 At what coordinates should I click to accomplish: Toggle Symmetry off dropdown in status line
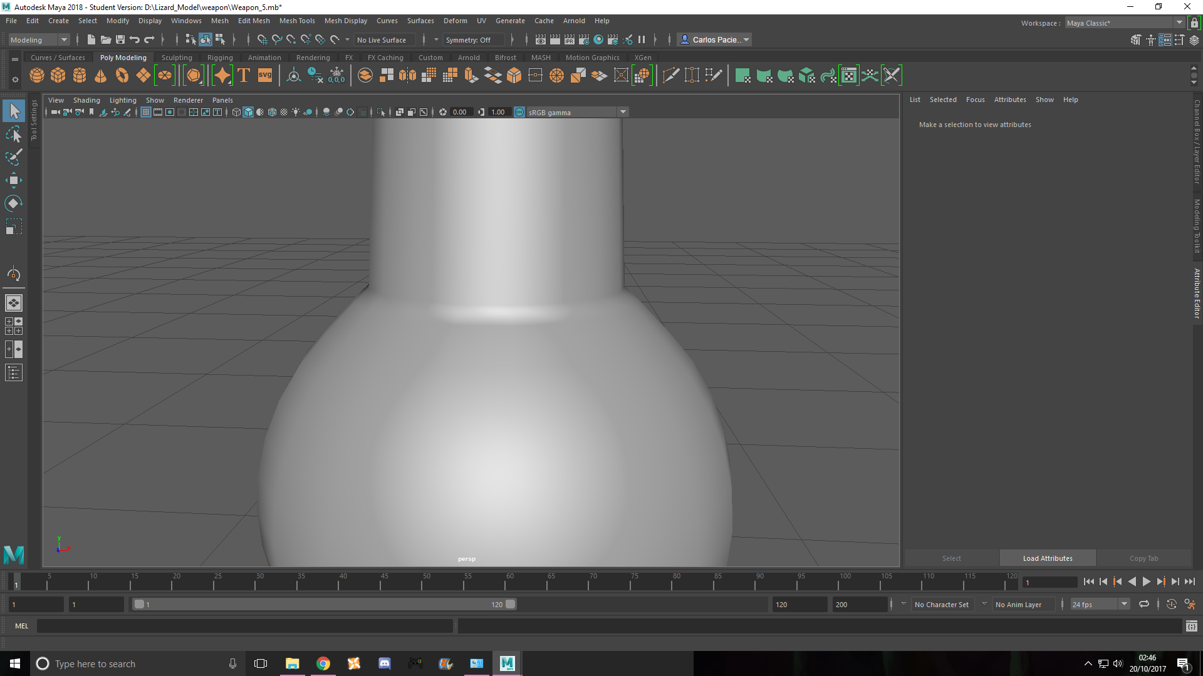pyautogui.click(x=474, y=39)
